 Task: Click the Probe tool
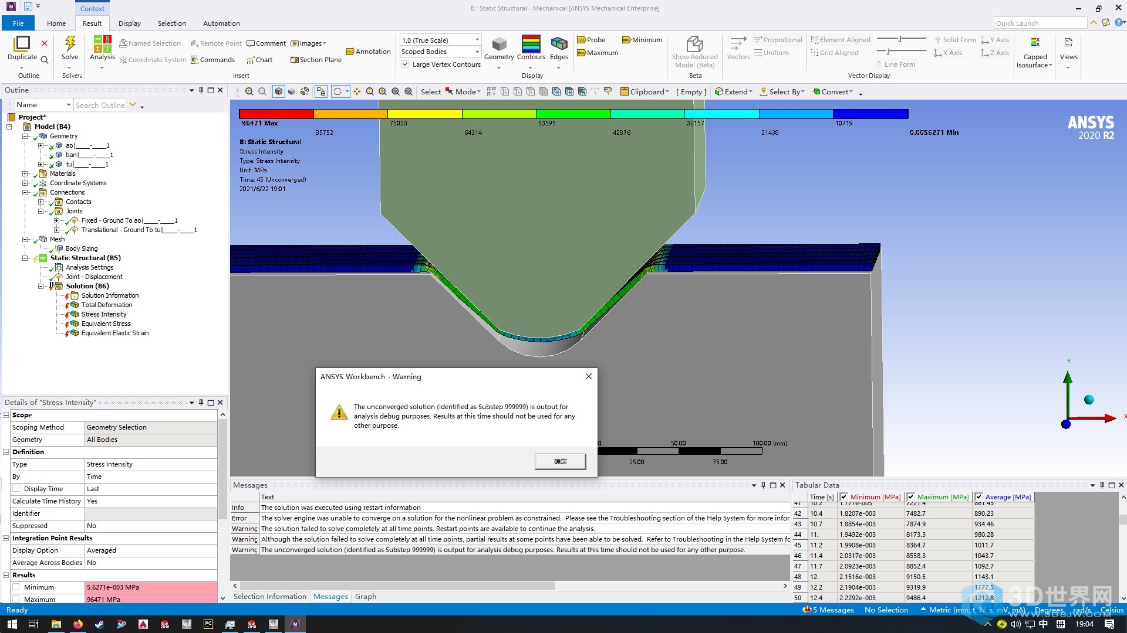591,40
